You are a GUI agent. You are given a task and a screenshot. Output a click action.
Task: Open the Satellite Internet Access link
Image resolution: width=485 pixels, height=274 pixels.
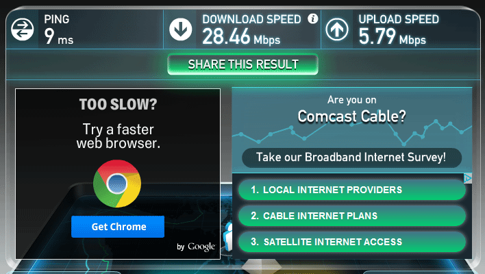point(352,242)
